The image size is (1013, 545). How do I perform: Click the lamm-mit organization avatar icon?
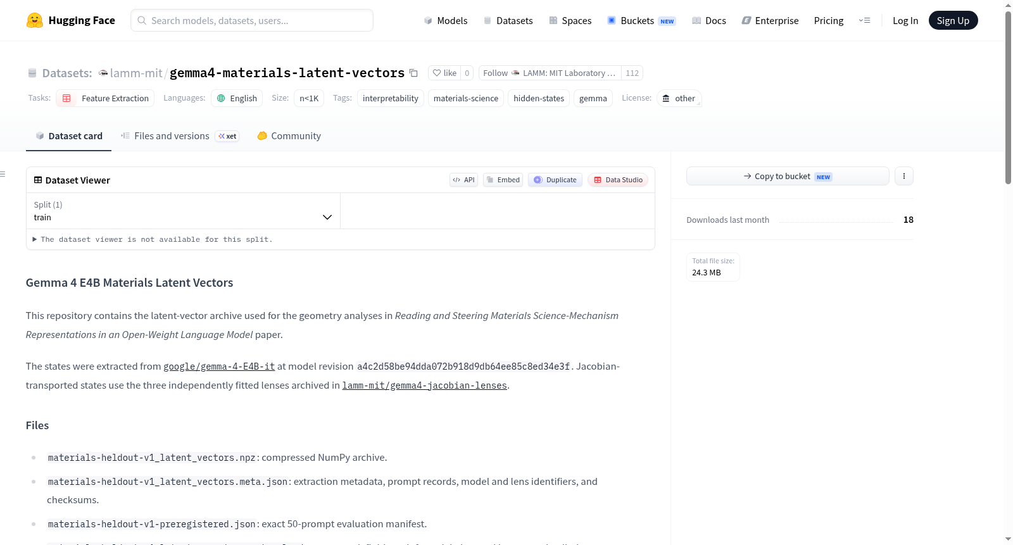point(103,73)
